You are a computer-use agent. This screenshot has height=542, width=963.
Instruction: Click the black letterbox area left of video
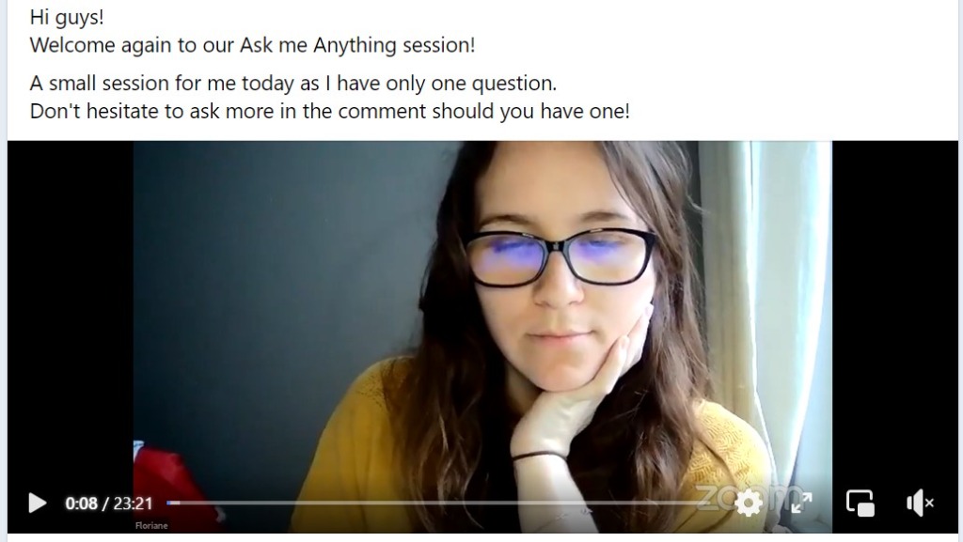click(x=70, y=306)
